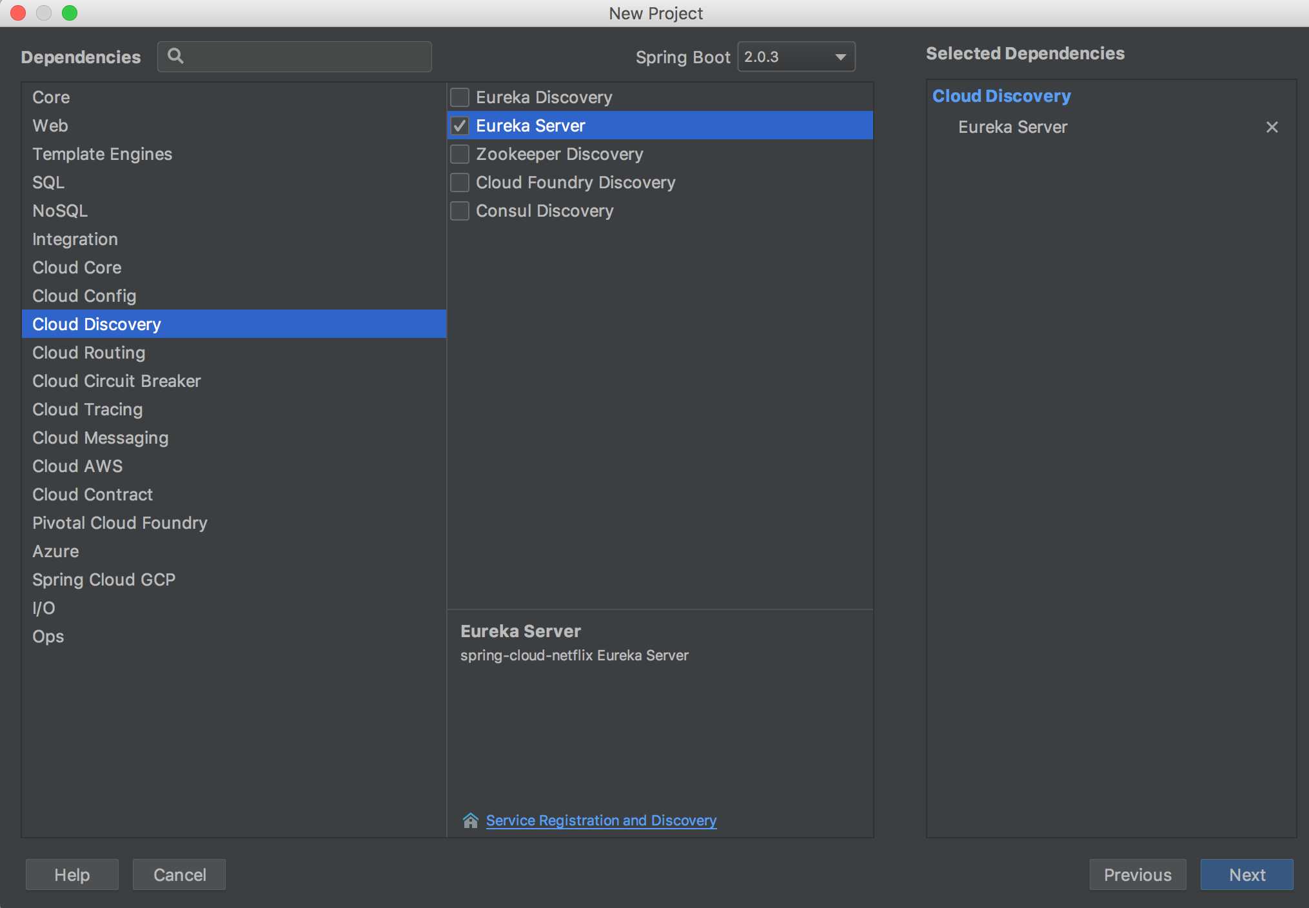Screen dimensions: 1309x908
Task: Open the Ops category
Action: click(234, 637)
